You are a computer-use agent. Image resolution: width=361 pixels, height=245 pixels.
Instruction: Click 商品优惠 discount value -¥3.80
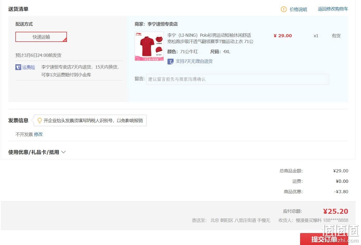[341, 192]
